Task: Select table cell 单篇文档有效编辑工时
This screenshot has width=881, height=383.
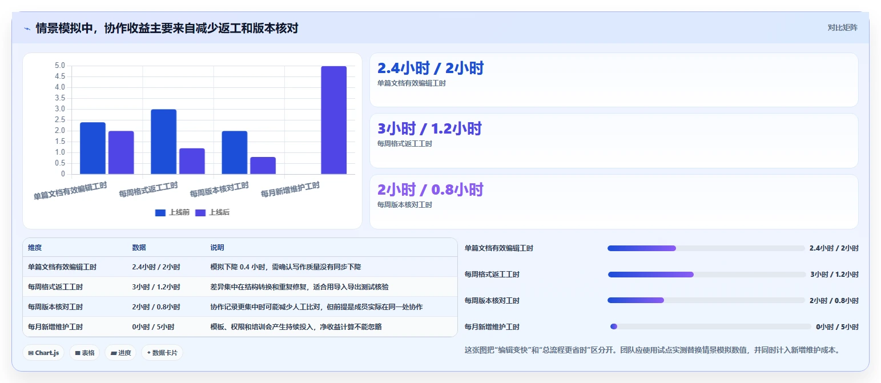Action: (x=62, y=267)
